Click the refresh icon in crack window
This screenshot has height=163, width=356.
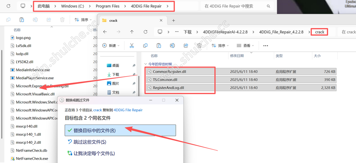pyautogui.click(x=145, y=32)
